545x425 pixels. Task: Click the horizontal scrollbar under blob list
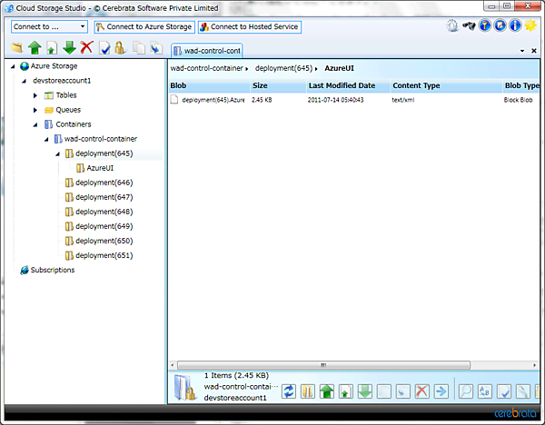(x=355, y=364)
